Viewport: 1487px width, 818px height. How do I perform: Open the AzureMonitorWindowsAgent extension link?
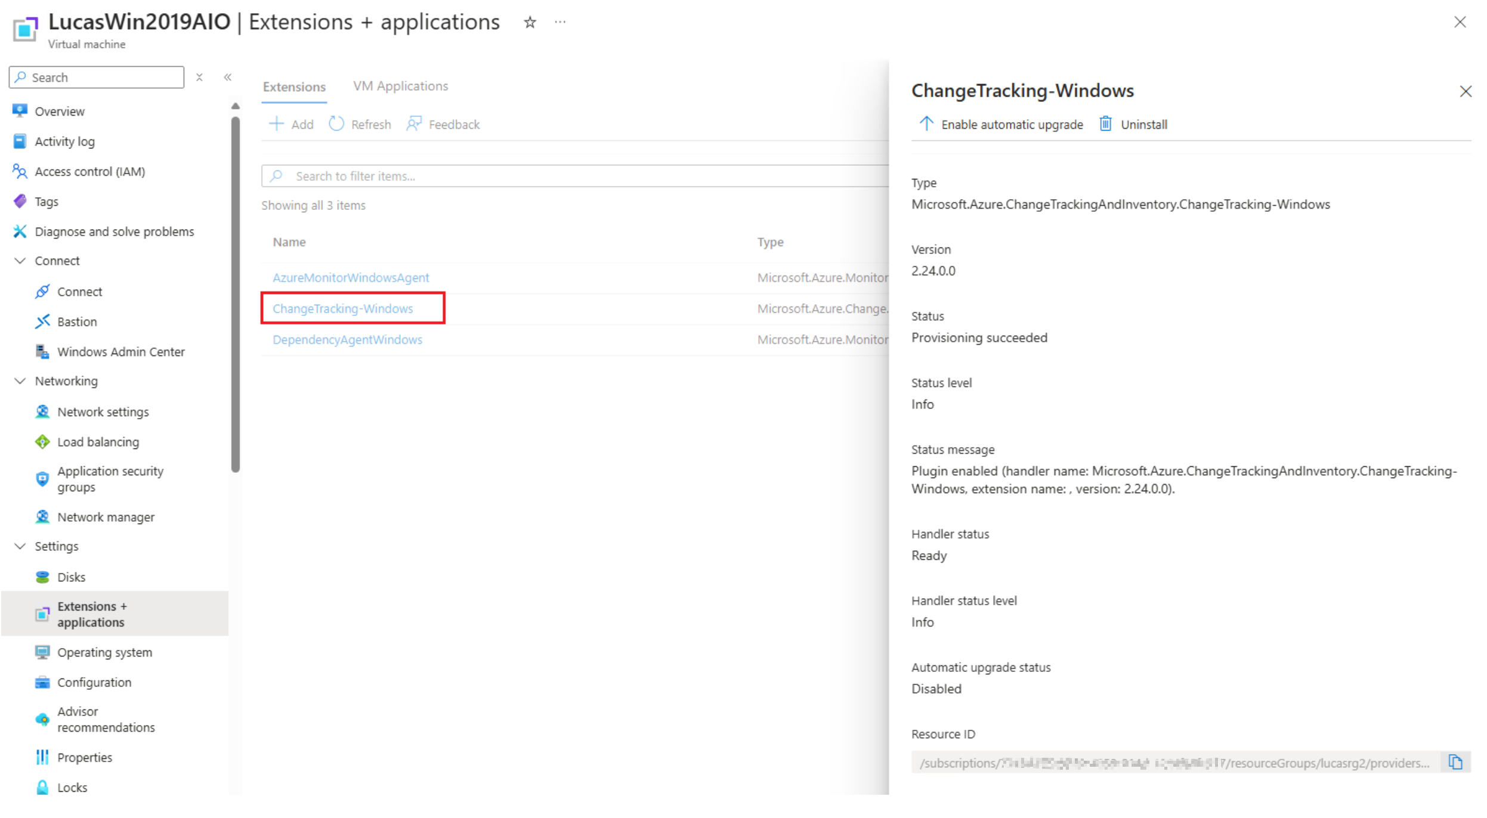[x=351, y=278]
